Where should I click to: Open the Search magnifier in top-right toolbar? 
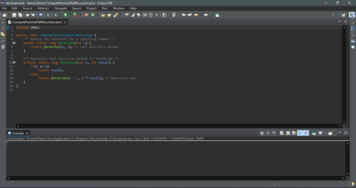[333, 15]
